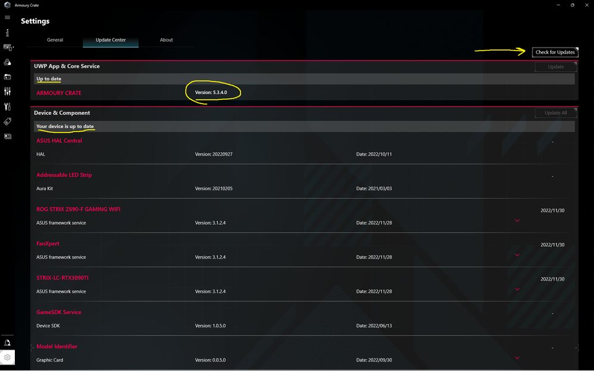Open the Tools wrench and screwdriver icon
The height and width of the screenshot is (371, 594).
click(7, 106)
